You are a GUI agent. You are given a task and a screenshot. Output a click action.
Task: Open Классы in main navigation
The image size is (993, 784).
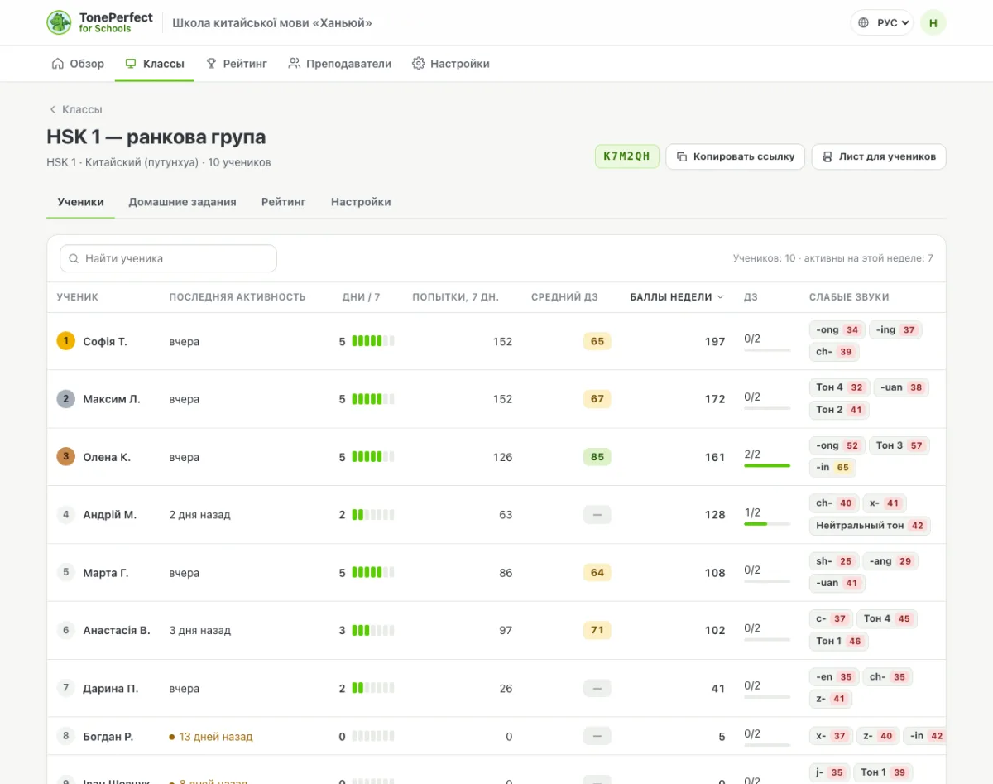tap(154, 64)
